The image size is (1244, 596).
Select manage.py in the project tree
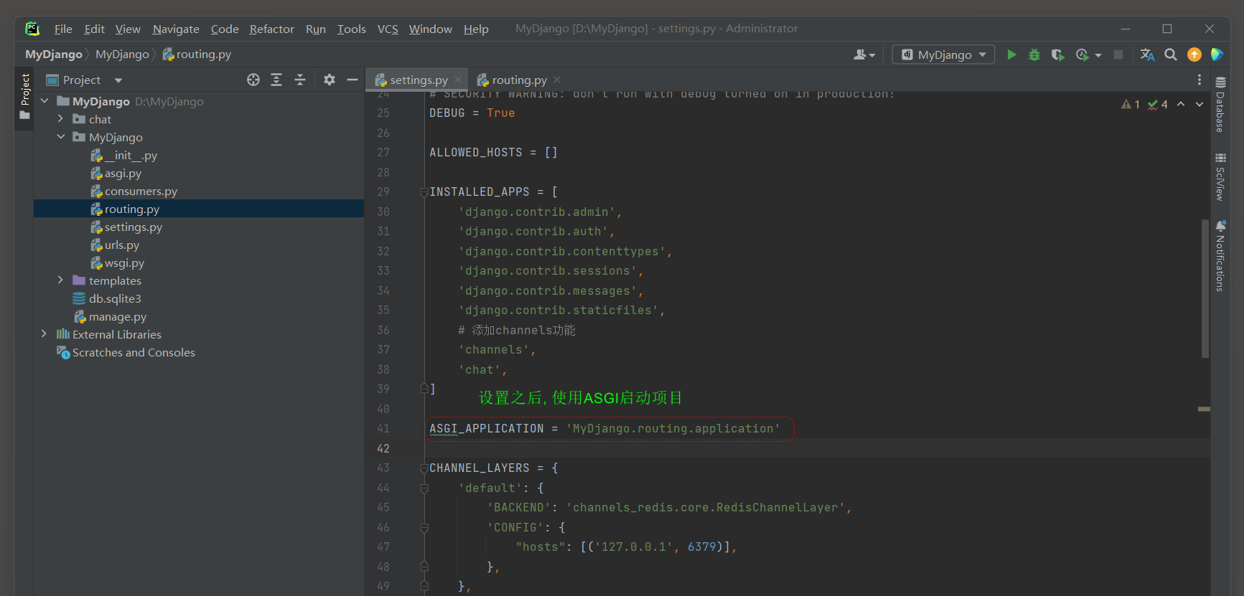click(118, 317)
